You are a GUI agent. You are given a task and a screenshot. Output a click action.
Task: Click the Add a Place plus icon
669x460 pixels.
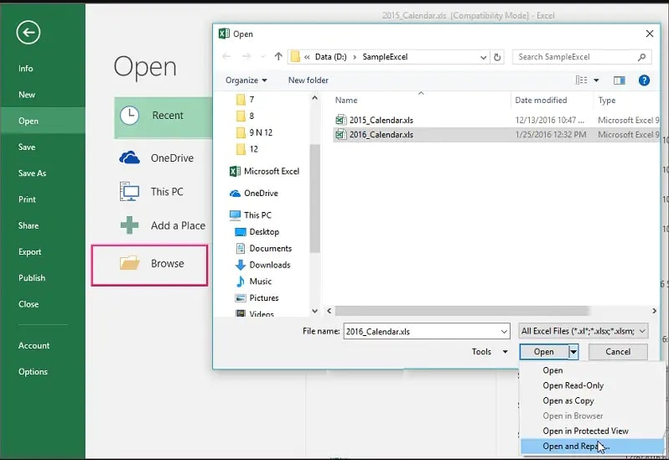[129, 225]
